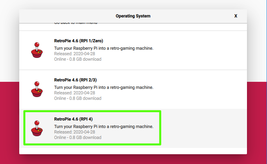The height and width of the screenshot is (164, 267).
Task: Click the joystick icon for RetroPie RPI 1/Zero
Action: 37,50
